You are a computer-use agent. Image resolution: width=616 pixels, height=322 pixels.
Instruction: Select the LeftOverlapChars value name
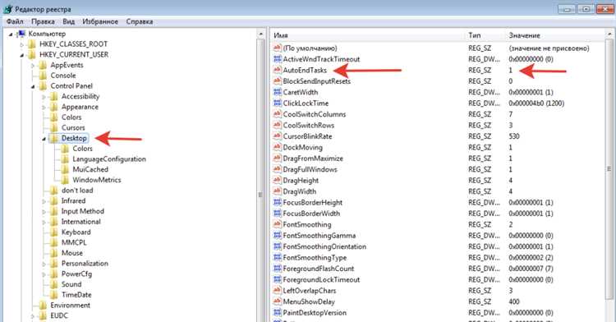(310, 290)
